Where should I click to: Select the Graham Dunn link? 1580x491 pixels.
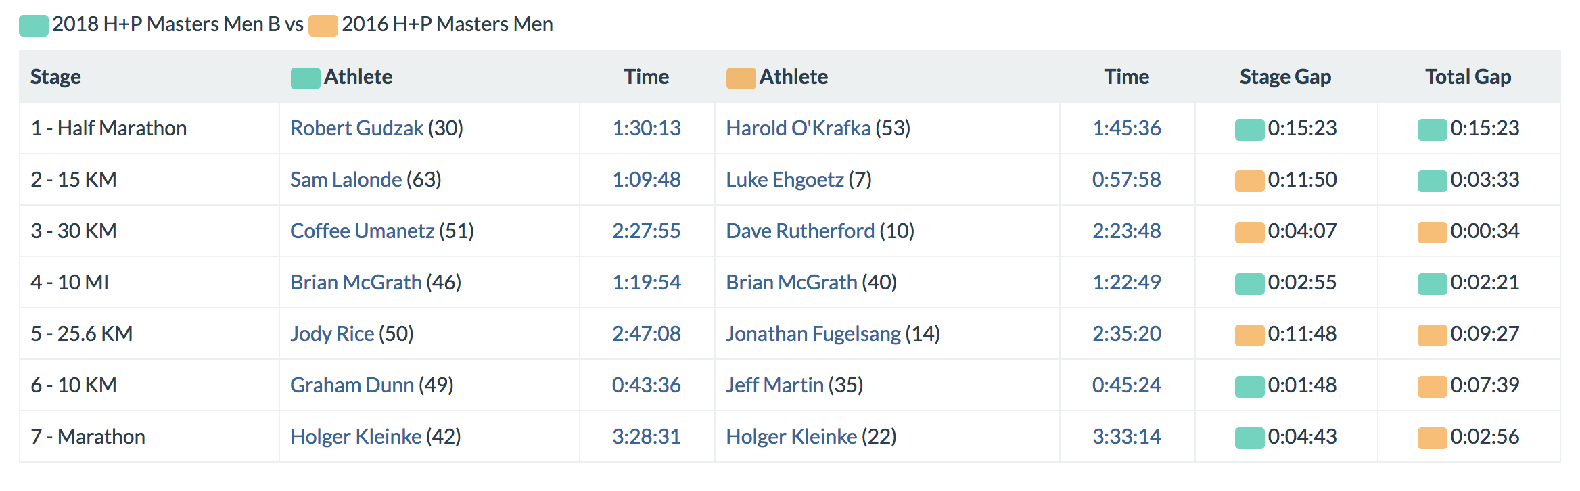tap(352, 385)
